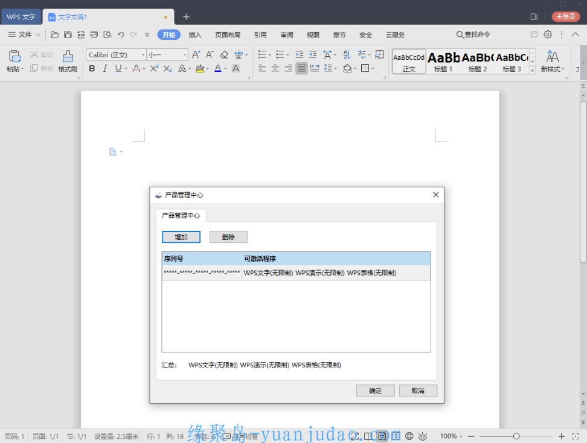The height and width of the screenshot is (443, 587).
Task: Open the References (引用) tab
Action: [x=260, y=35]
